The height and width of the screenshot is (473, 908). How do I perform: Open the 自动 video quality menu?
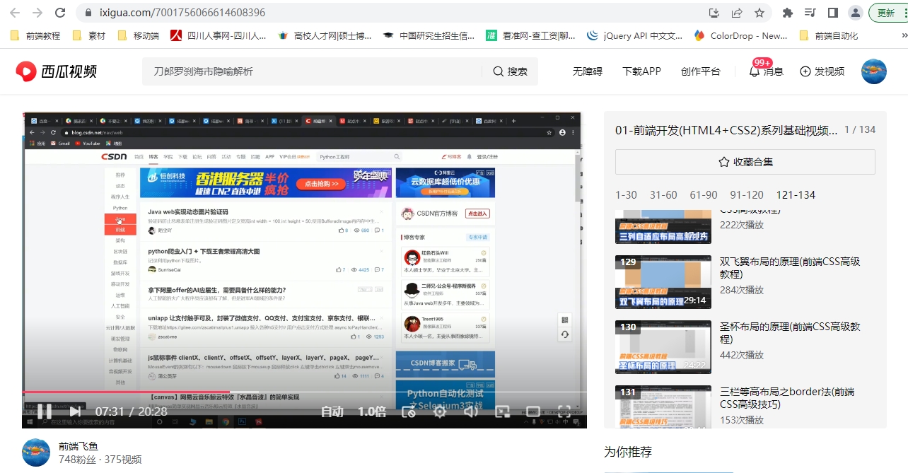pyautogui.click(x=332, y=411)
